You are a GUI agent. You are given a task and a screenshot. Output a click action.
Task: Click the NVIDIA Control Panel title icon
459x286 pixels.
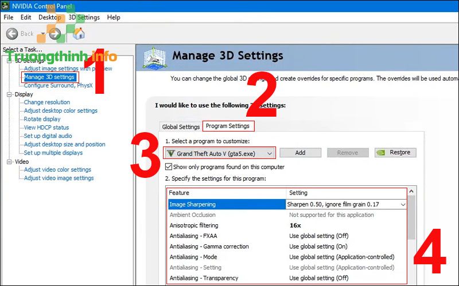(5, 5)
